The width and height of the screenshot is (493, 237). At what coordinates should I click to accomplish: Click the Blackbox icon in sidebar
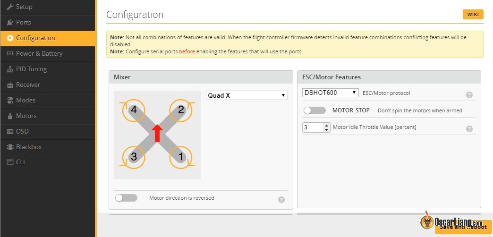pyautogui.click(x=10, y=147)
